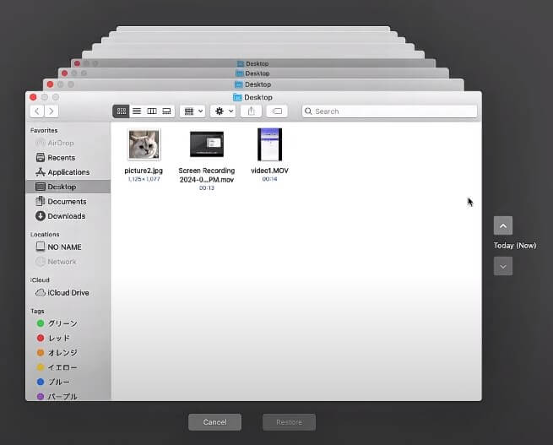The width and height of the screenshot is (553, 445).
Task: Switch to list view
Action: pos(137,111)
